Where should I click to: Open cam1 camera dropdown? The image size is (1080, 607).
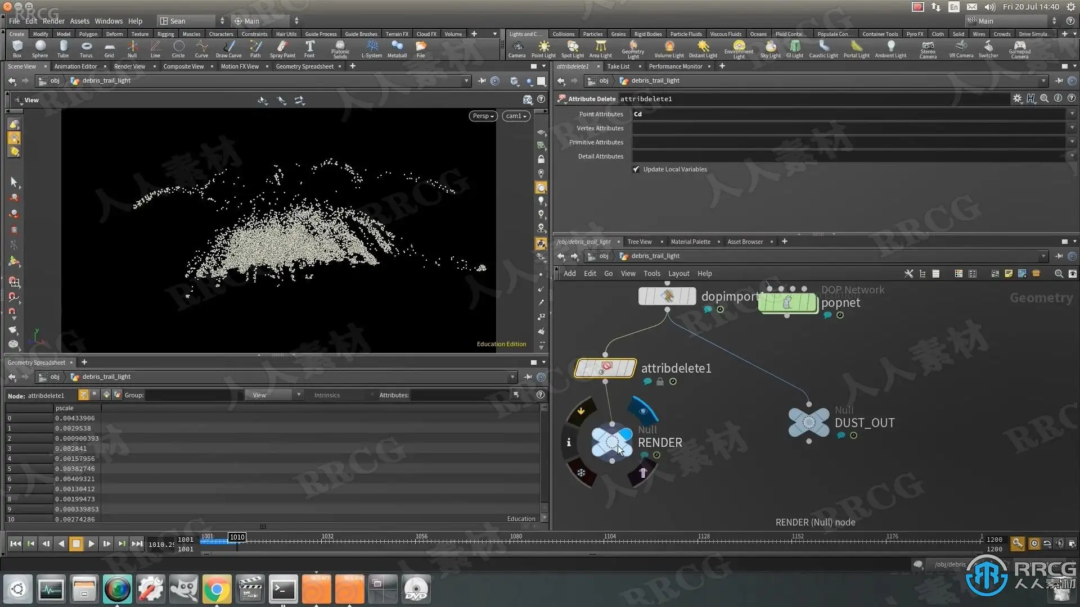pos(516,116)
